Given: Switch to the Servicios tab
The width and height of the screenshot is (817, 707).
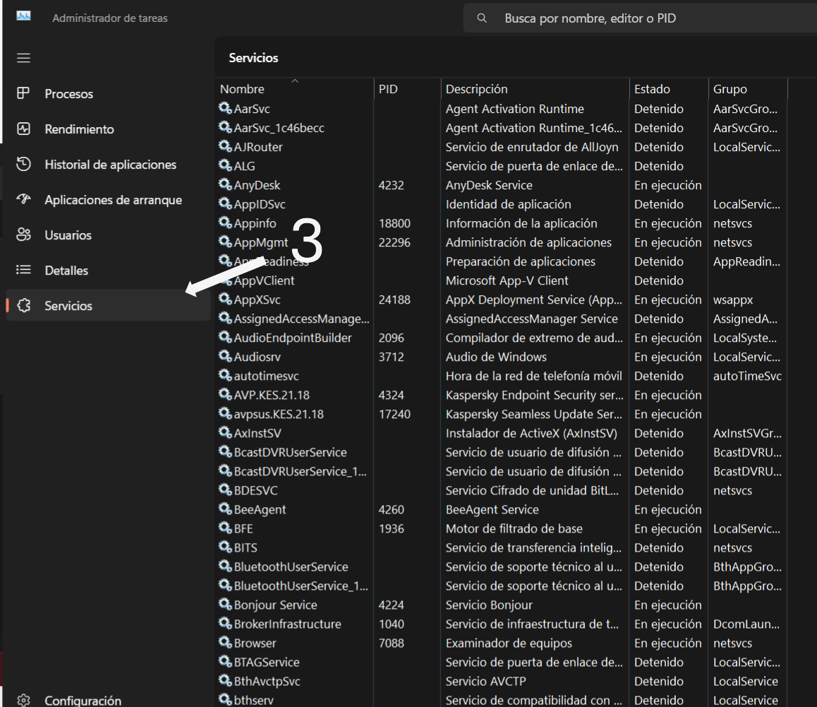Looking at the screenshot, I should [68, 306].
